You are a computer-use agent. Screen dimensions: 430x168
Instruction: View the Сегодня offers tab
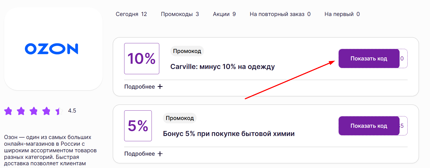[131, 14]
